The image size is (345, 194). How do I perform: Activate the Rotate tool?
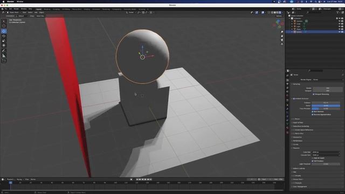(4, 36)
